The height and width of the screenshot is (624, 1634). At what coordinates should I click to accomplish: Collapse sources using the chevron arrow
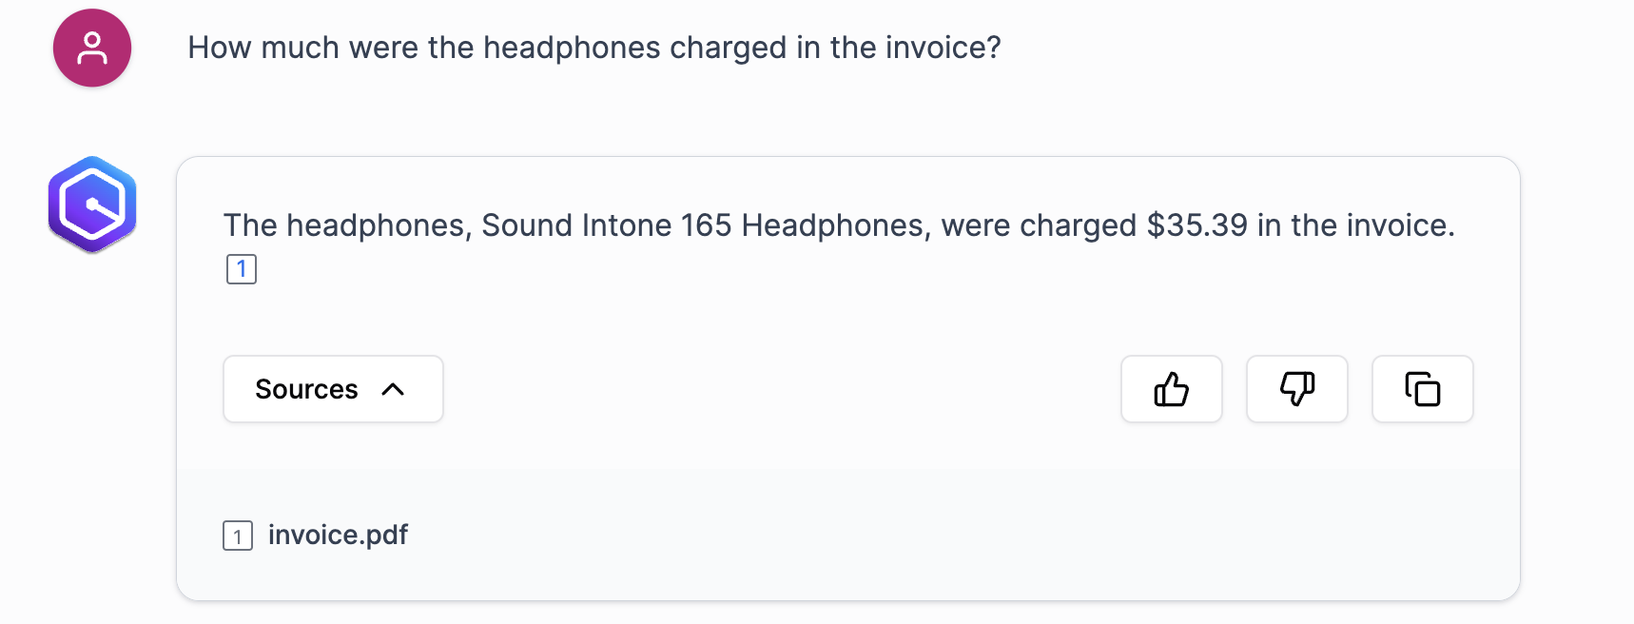[x=393, y=389]
